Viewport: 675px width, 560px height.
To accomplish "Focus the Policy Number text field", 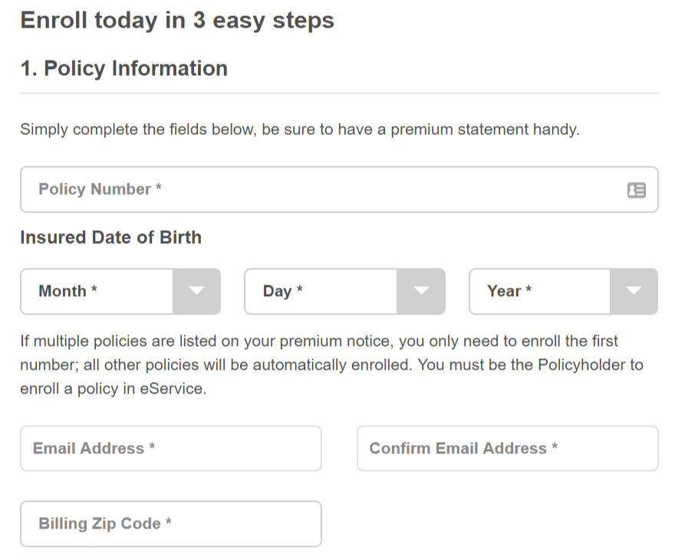I will click(x=339, y=189).
